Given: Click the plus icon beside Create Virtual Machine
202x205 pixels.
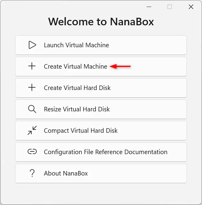Looking at the screenshot, I should pyautogui.click(x=32, y=66).
